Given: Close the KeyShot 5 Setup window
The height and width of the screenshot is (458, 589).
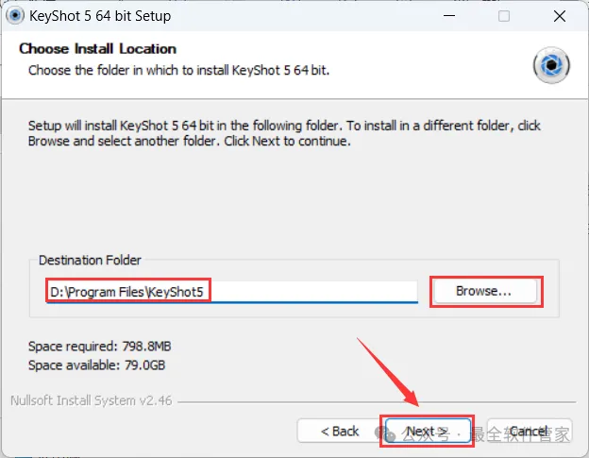Looking at the screenshot, I should [560, 16].
